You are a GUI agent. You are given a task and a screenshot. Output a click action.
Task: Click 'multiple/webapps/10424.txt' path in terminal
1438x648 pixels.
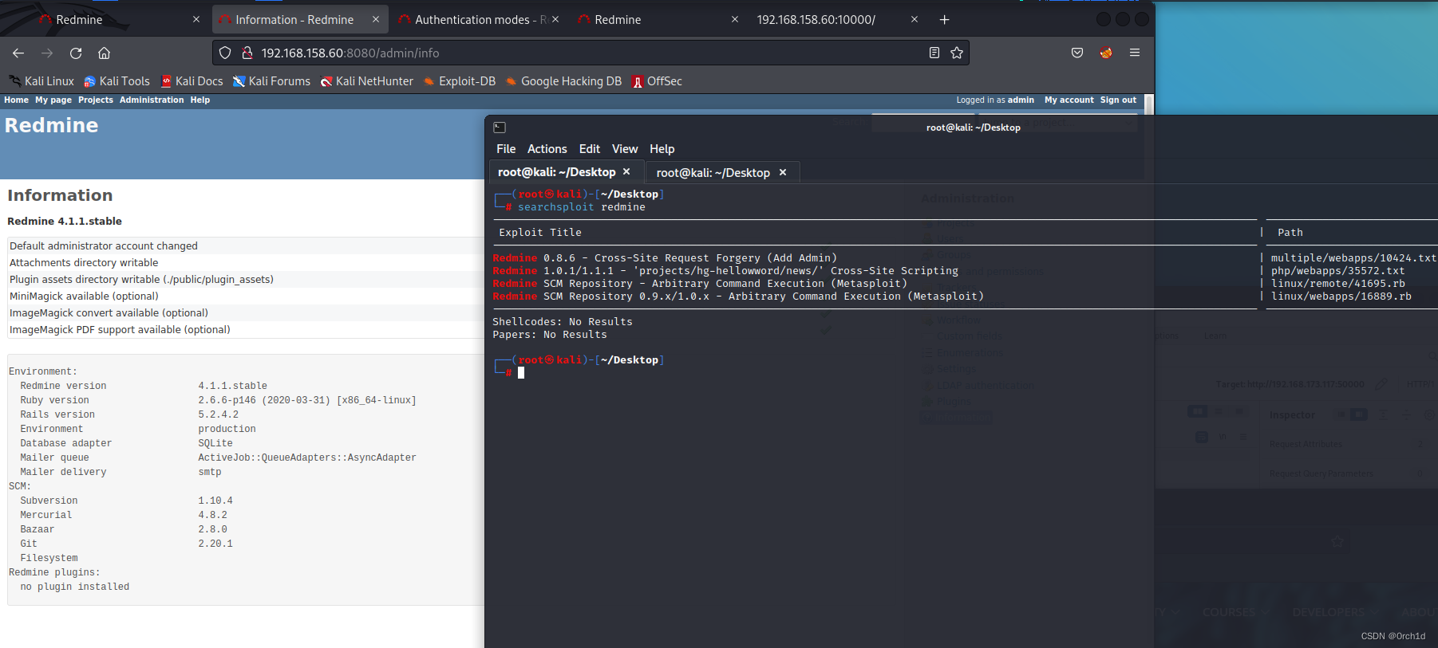1353,258
